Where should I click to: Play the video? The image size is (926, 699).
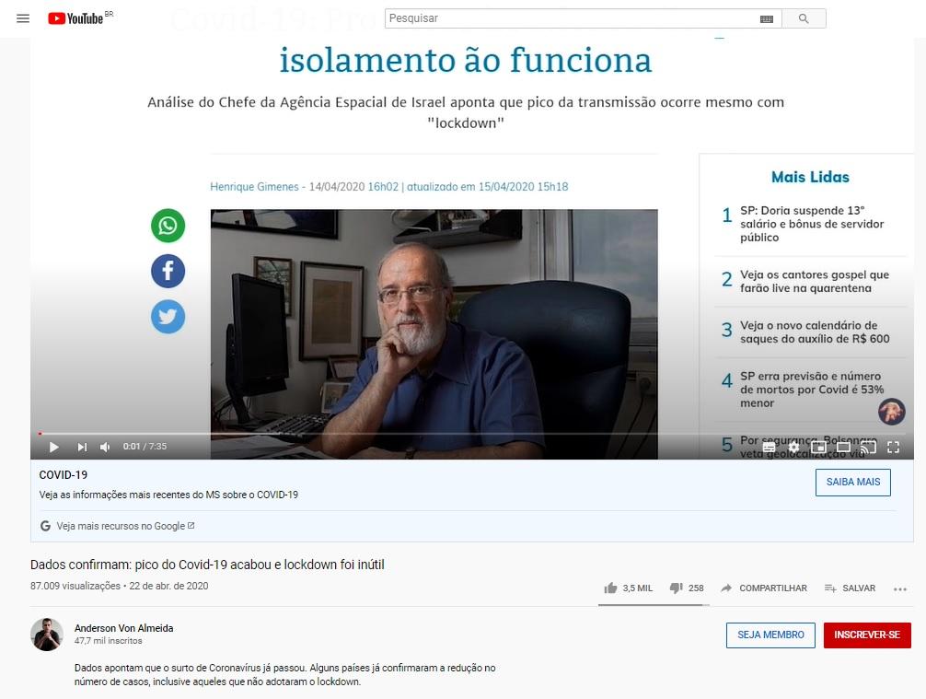53,447
